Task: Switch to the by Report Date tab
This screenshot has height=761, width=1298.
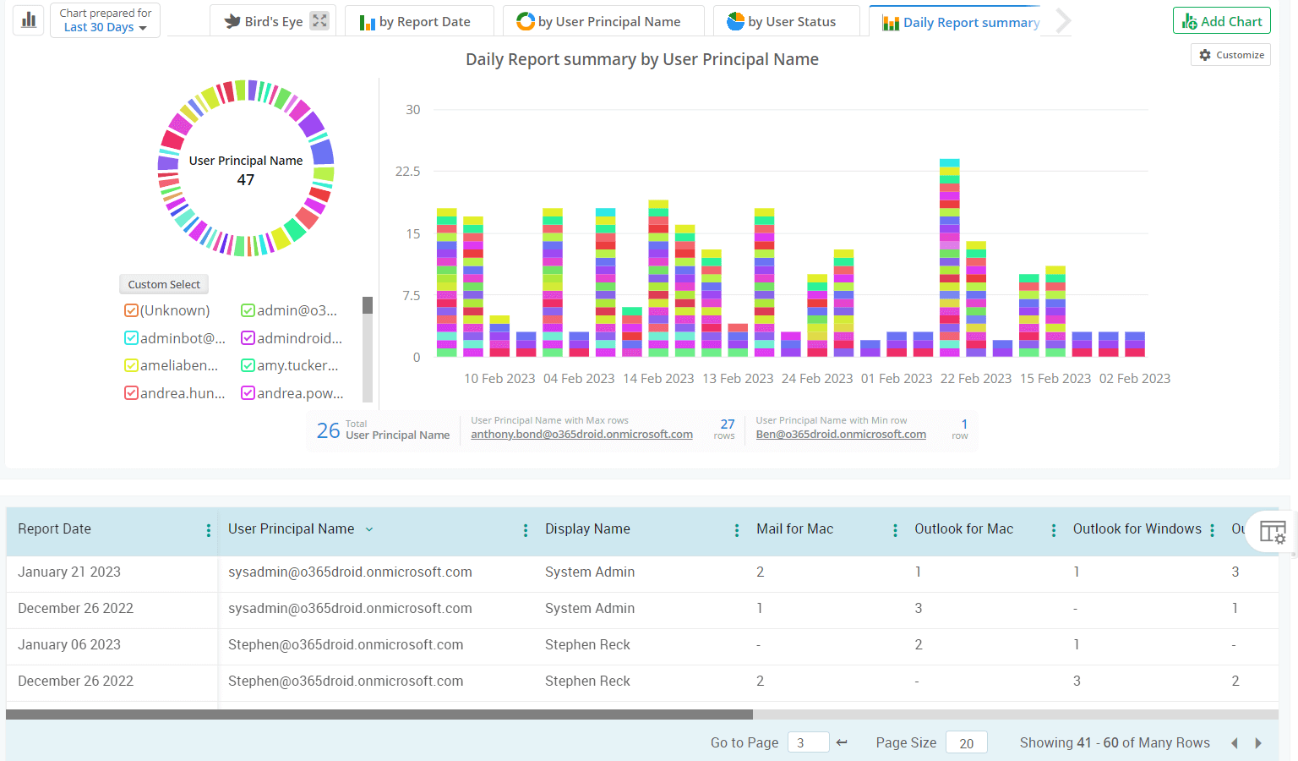Action: [x=420, y=20]
